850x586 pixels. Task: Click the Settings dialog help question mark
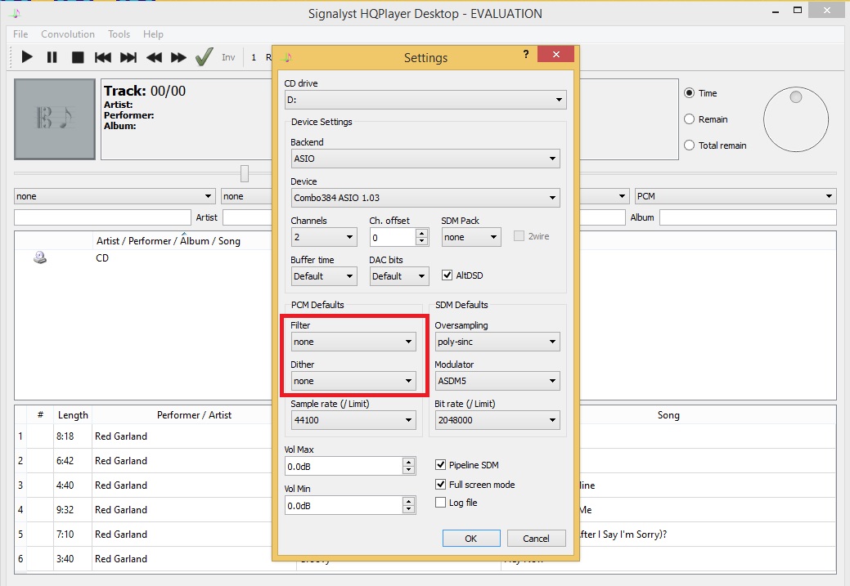point(525,54)
